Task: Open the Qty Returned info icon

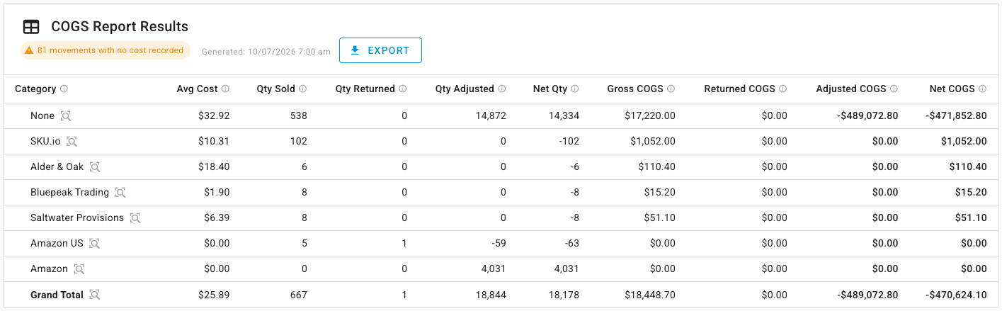Action: coord(402,89)
